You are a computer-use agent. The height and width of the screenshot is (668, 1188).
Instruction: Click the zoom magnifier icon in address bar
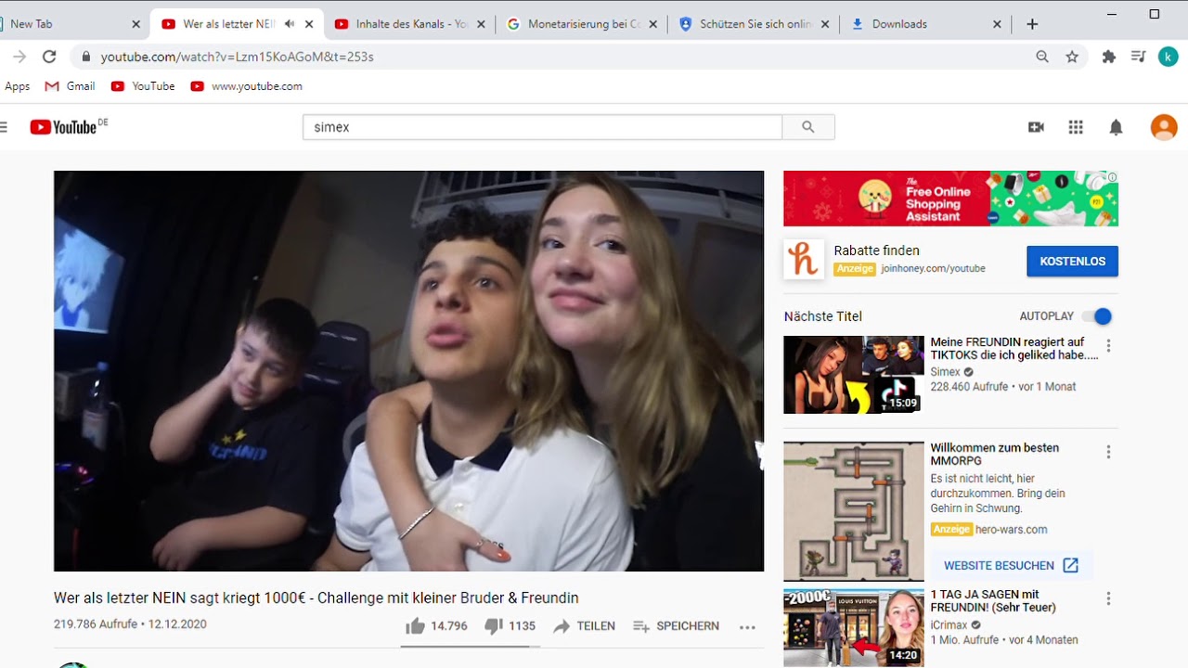1042,57
